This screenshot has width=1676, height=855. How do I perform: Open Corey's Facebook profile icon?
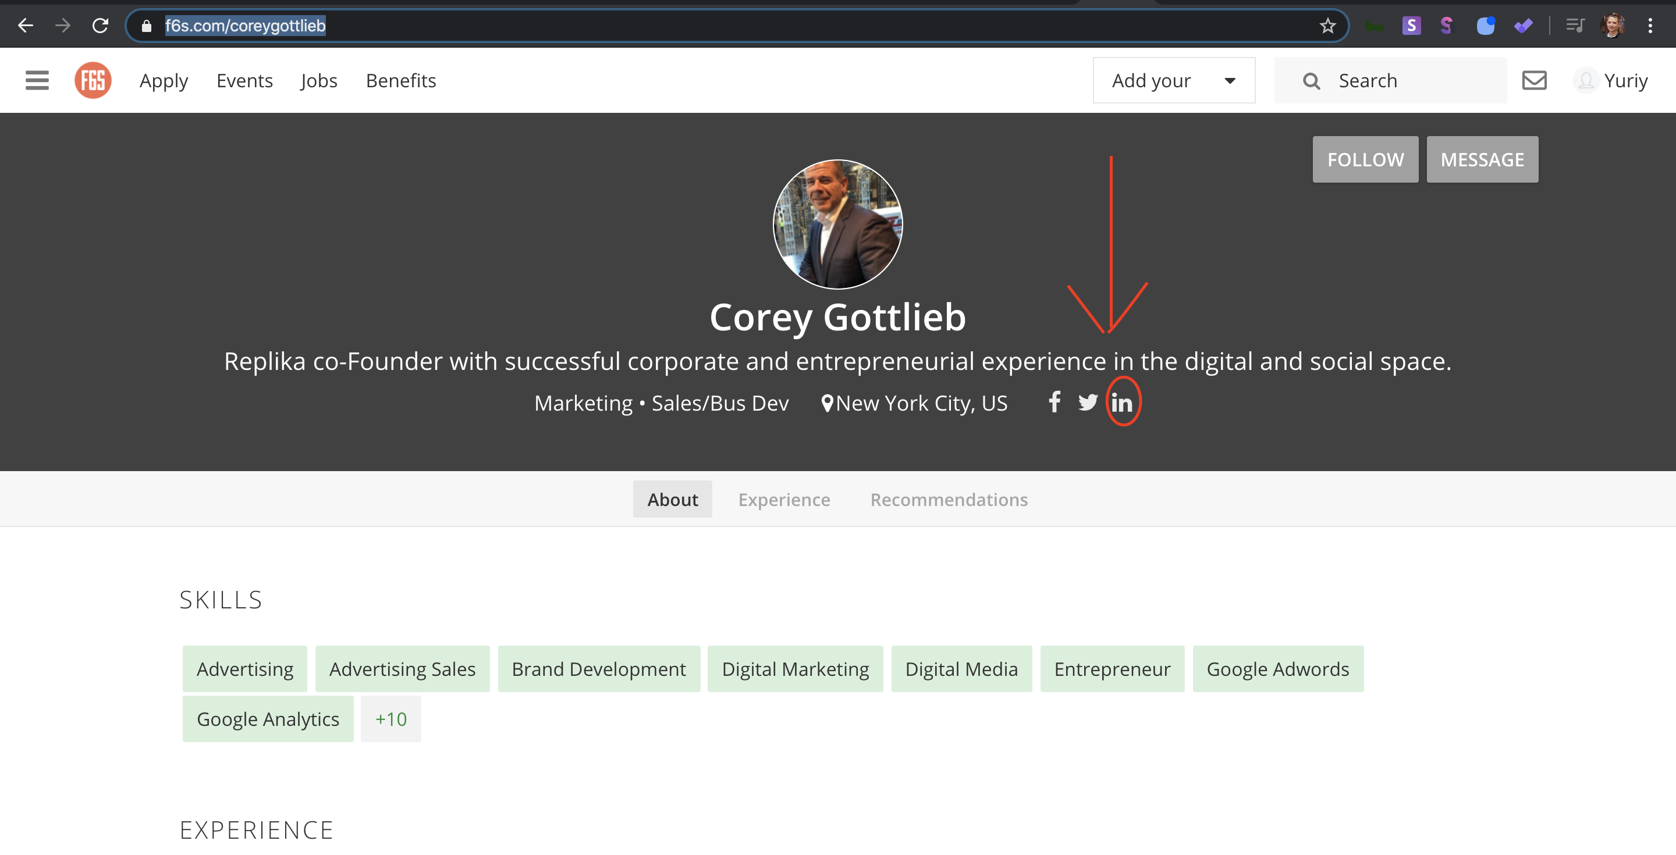[x=1054, y=402]
